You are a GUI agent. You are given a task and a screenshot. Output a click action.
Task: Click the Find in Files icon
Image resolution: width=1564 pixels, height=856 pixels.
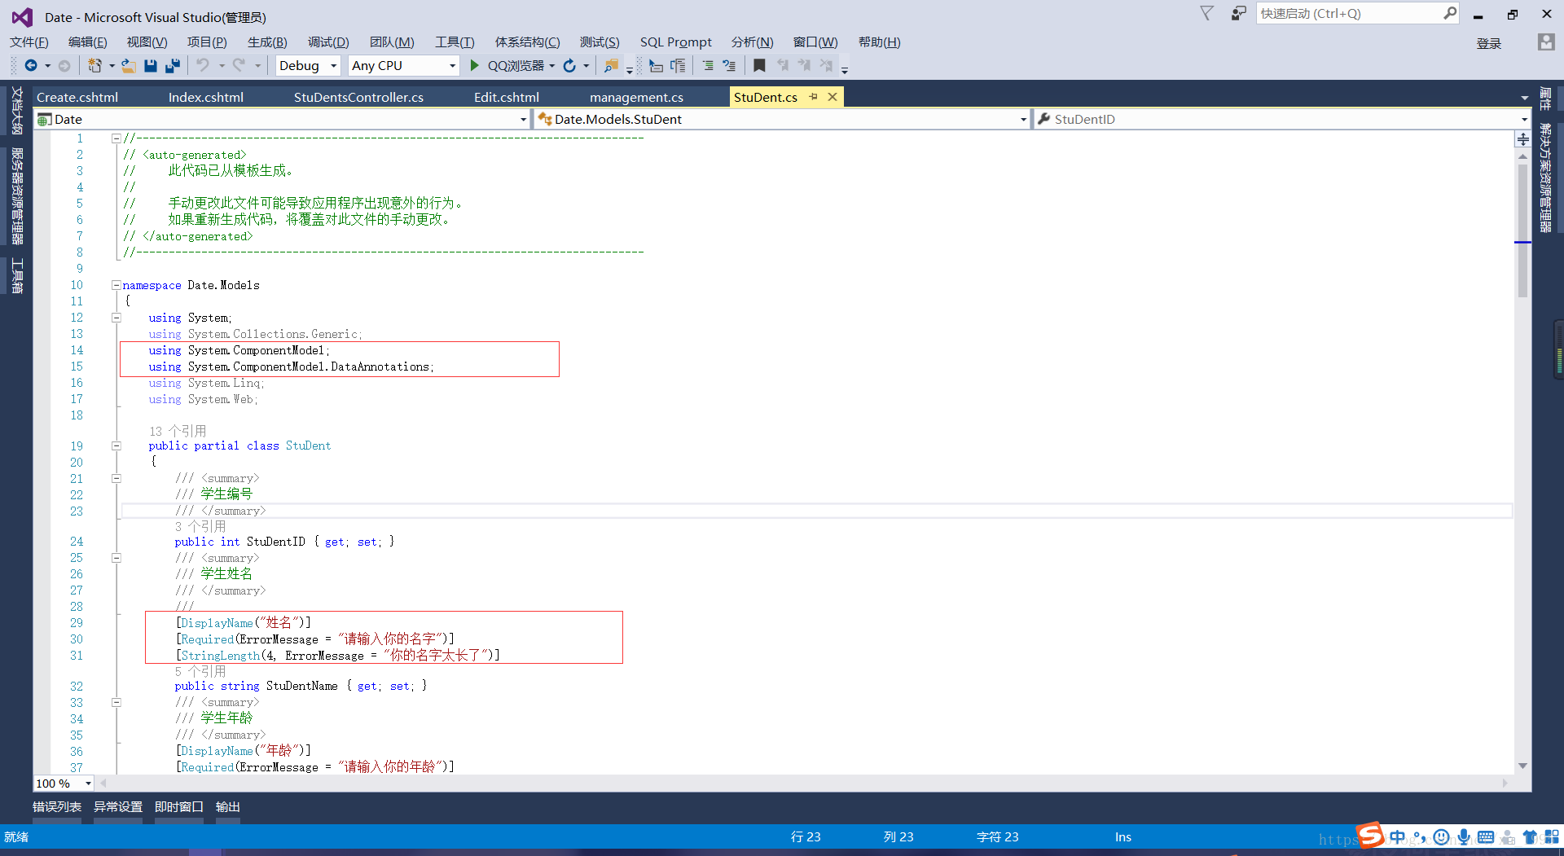click(611, 66)
